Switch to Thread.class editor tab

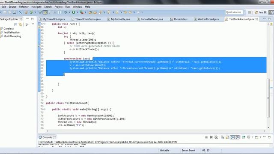[x=179, y=19]
